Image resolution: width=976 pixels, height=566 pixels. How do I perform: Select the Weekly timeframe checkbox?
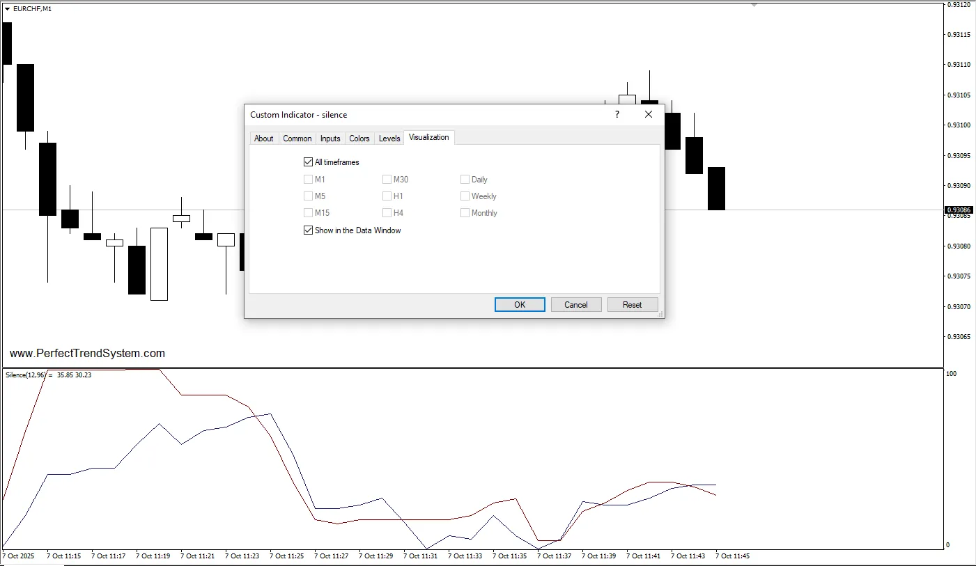(465, 196)
